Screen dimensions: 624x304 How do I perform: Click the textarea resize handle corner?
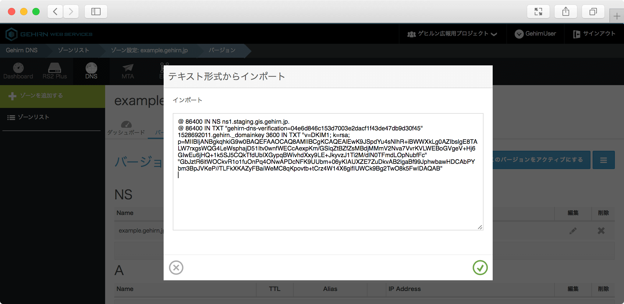tap(480, 227)
